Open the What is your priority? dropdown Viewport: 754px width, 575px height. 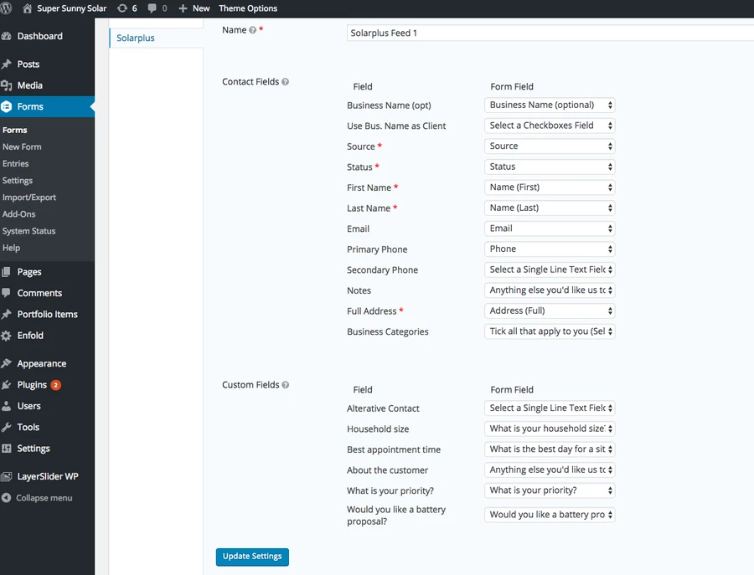(x=550, y=490)
